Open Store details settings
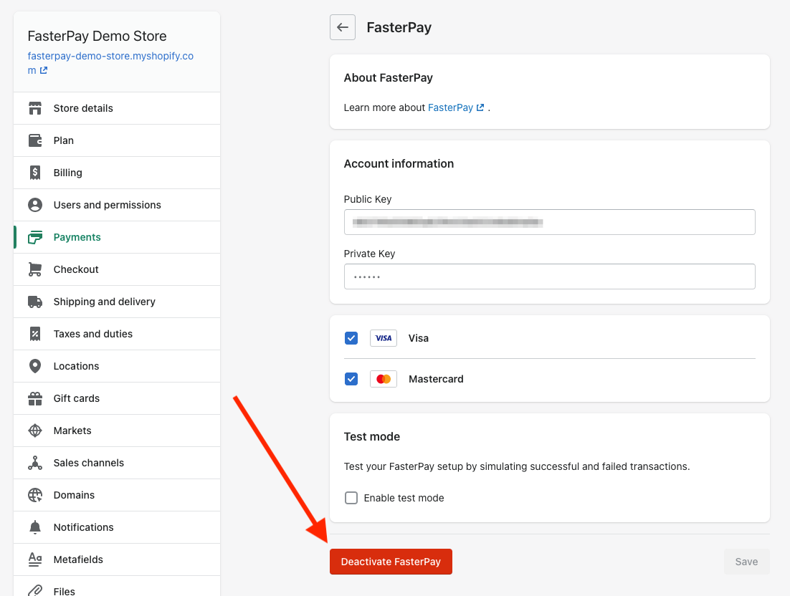 pyautogui.click(x=117, y=108)
